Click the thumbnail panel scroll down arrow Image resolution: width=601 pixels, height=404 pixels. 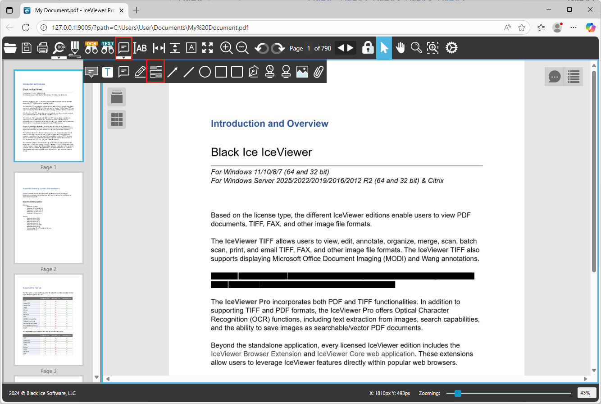[x=96, y=377]
